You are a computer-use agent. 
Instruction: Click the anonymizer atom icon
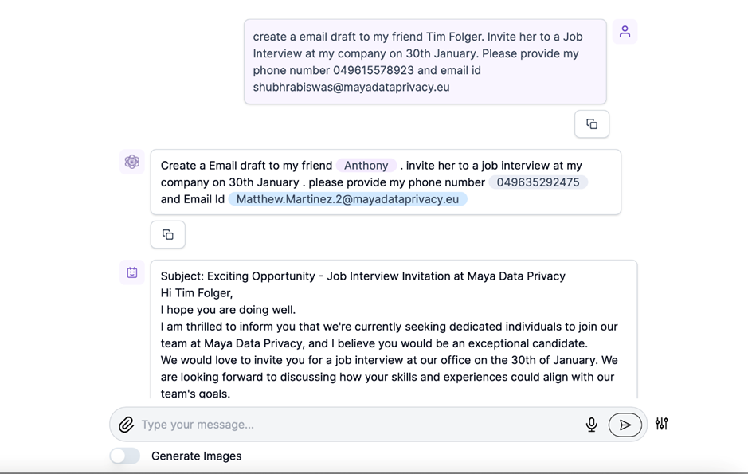[132, 162]
